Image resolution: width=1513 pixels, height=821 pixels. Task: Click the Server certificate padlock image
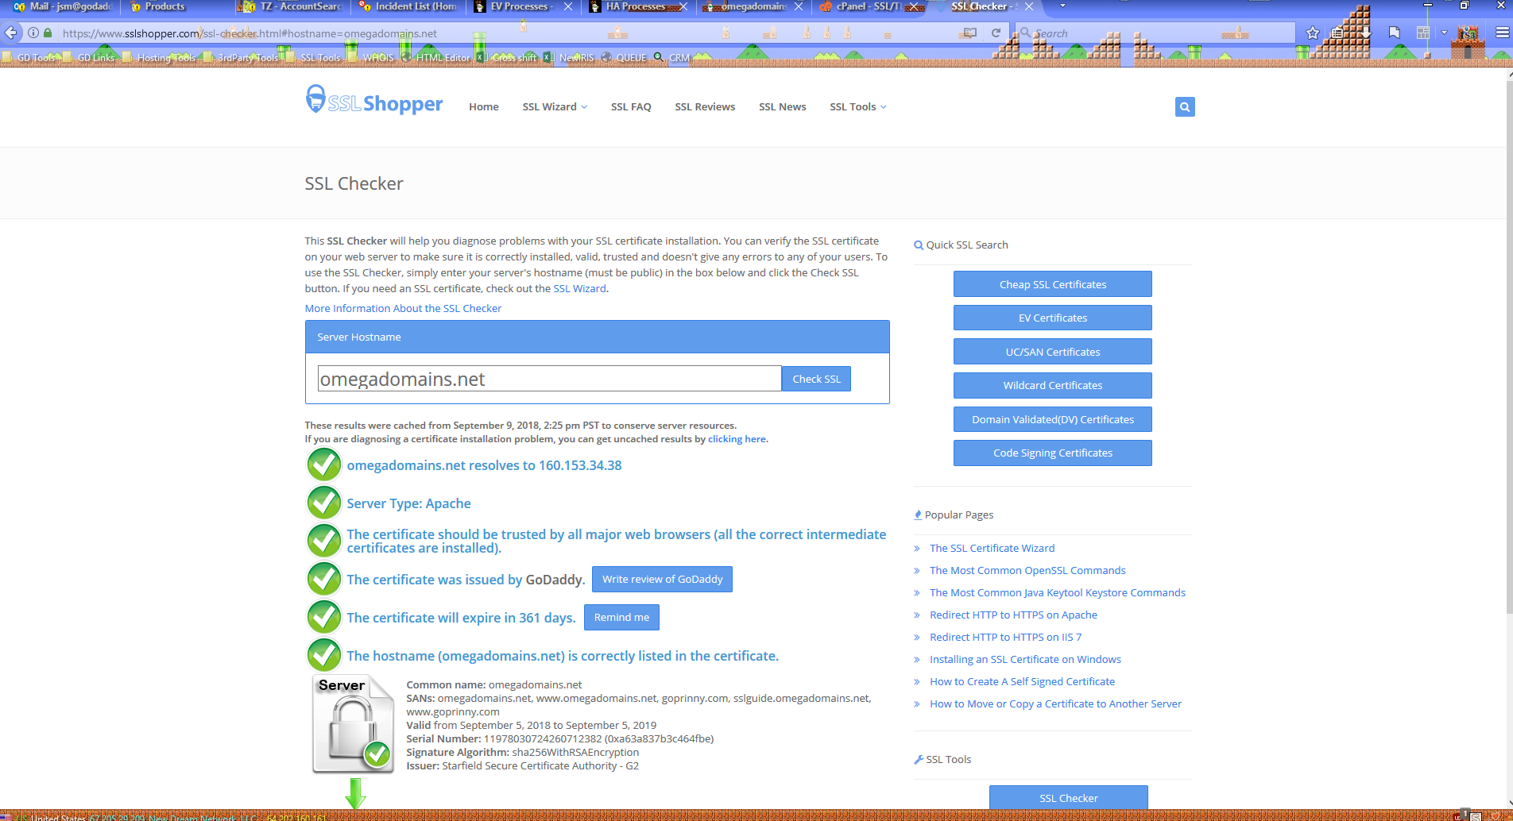354,723
